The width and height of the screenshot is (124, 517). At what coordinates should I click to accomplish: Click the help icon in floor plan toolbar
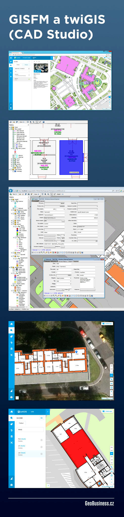pos(43,122)
